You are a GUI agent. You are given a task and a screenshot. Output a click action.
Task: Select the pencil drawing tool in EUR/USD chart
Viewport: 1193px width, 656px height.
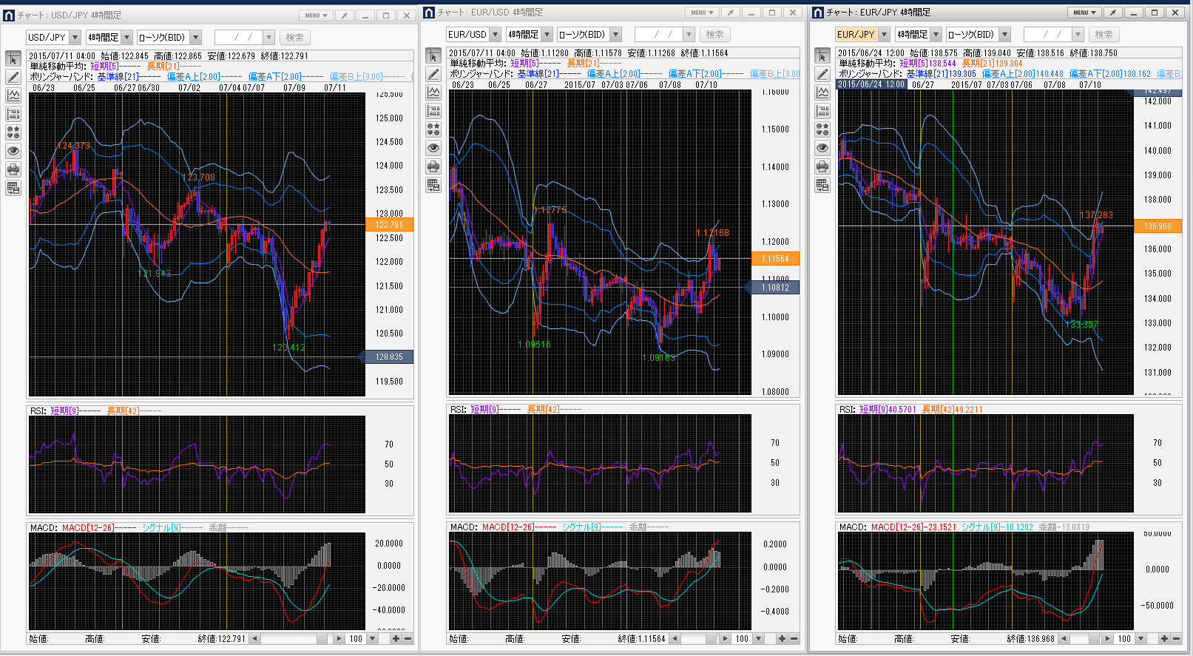pos(433,74)
